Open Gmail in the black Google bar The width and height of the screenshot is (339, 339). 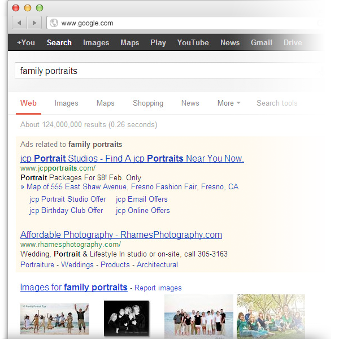click(262, 42)
